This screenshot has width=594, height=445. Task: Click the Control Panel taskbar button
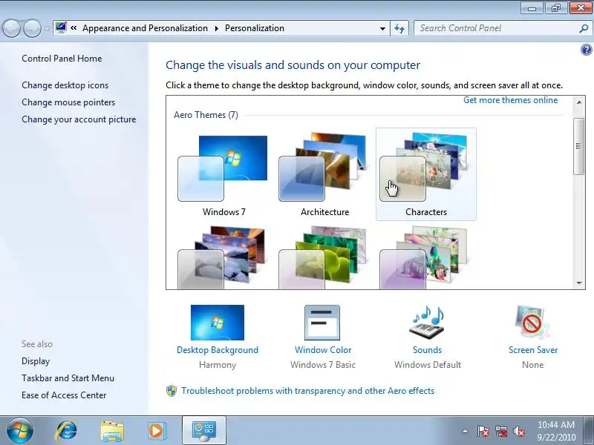(204, 431)
